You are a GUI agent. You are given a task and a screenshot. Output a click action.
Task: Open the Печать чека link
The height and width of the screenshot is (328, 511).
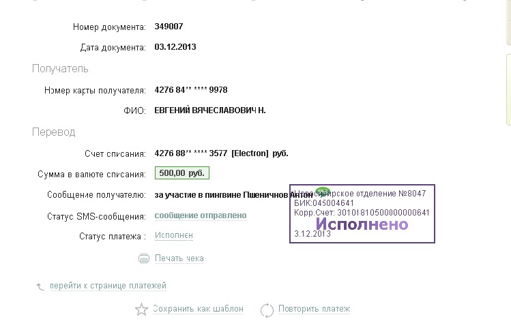179,258
